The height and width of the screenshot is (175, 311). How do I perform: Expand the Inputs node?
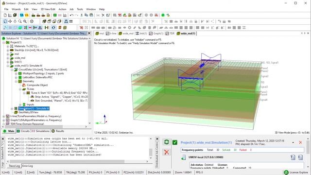point(20,105)
